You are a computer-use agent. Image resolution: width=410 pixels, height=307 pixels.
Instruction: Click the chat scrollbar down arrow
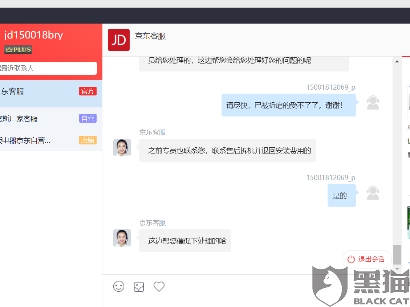[x=397, y=269]
